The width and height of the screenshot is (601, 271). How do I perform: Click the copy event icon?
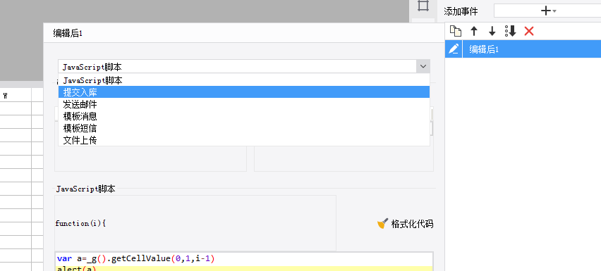pyautogui.click(x=456, y=32)
